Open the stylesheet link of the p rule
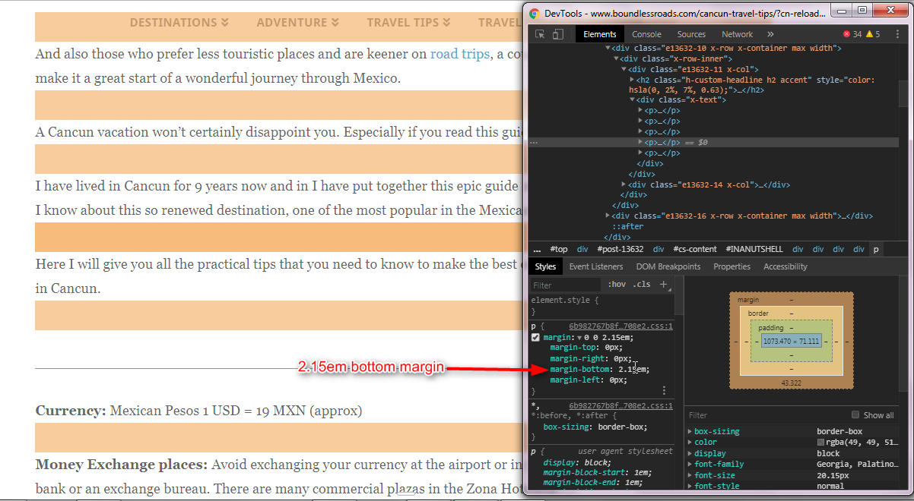This screenshot has width=914, height=501. click(x=620, y=326)
